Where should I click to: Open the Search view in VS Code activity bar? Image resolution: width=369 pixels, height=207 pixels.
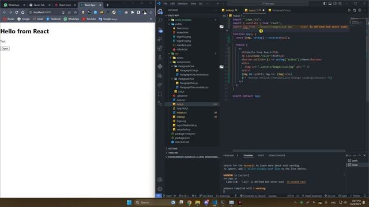160,21
